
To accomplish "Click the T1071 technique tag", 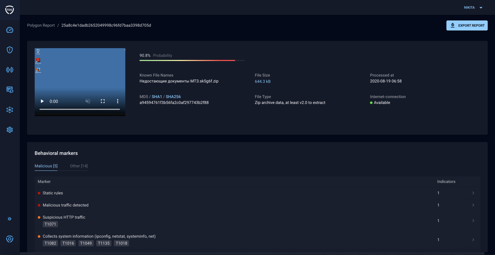I will (50, 224).
